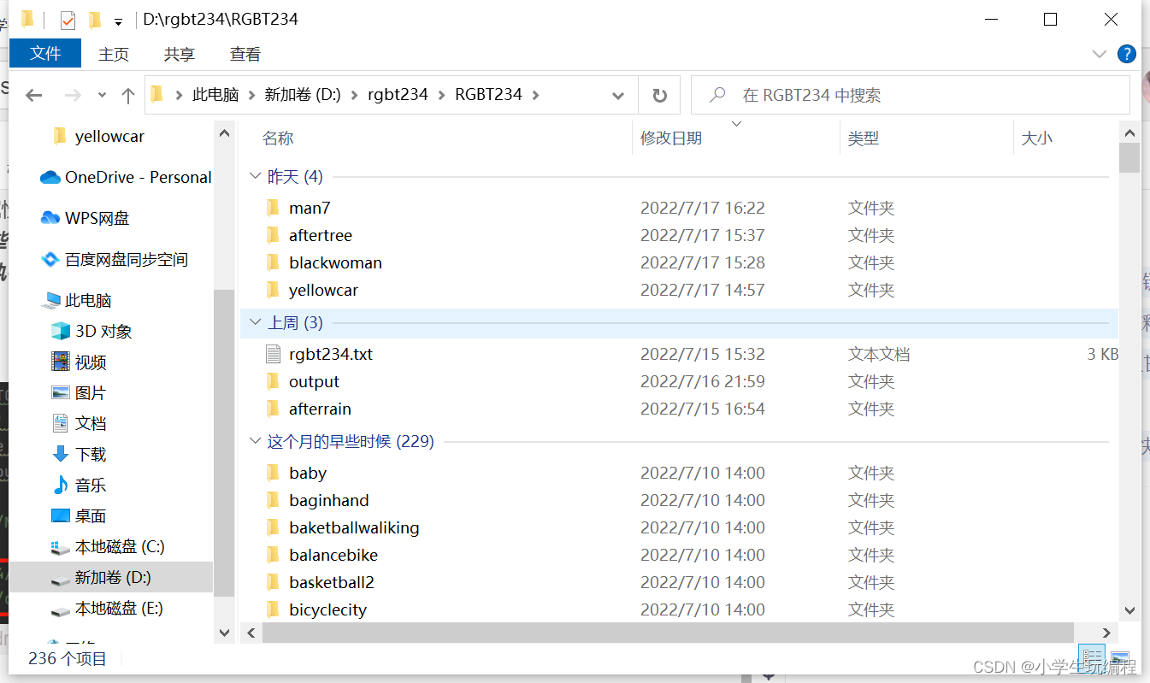Go up one folder level arrow

pos(128,95)
